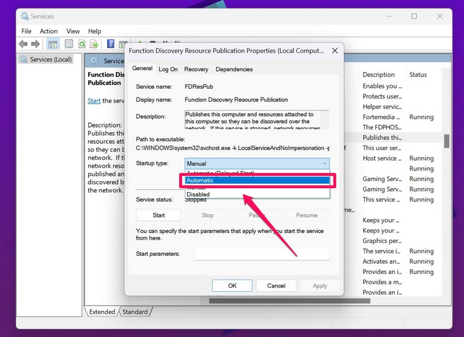Open the File menu
464x337 pixels.
pos(26,31)
